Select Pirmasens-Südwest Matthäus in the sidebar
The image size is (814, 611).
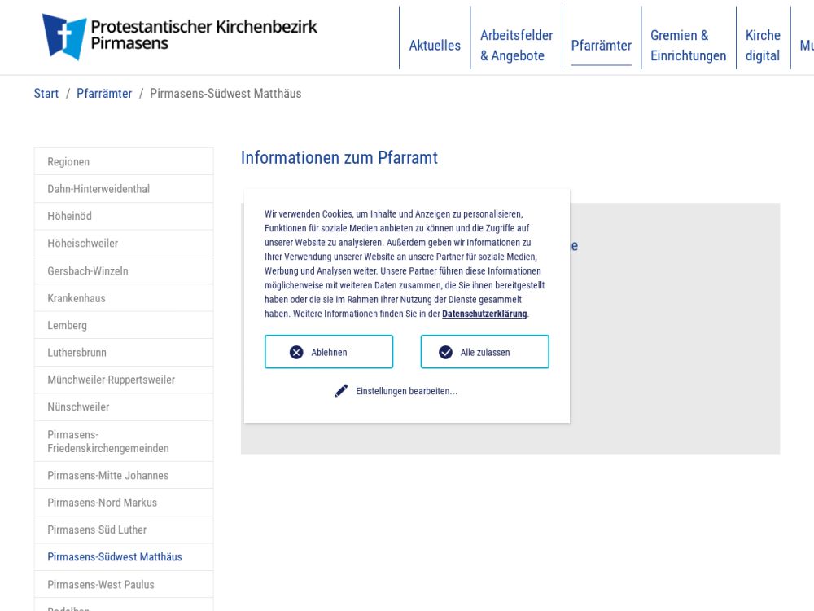(x=115, y=557)
